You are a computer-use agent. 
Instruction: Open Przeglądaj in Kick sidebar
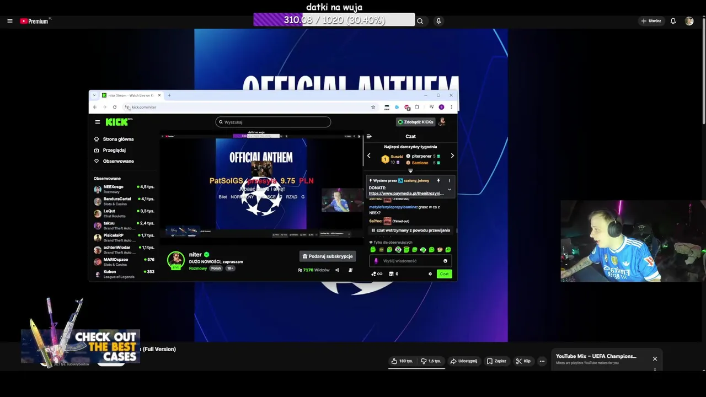(x=110, y=150)
